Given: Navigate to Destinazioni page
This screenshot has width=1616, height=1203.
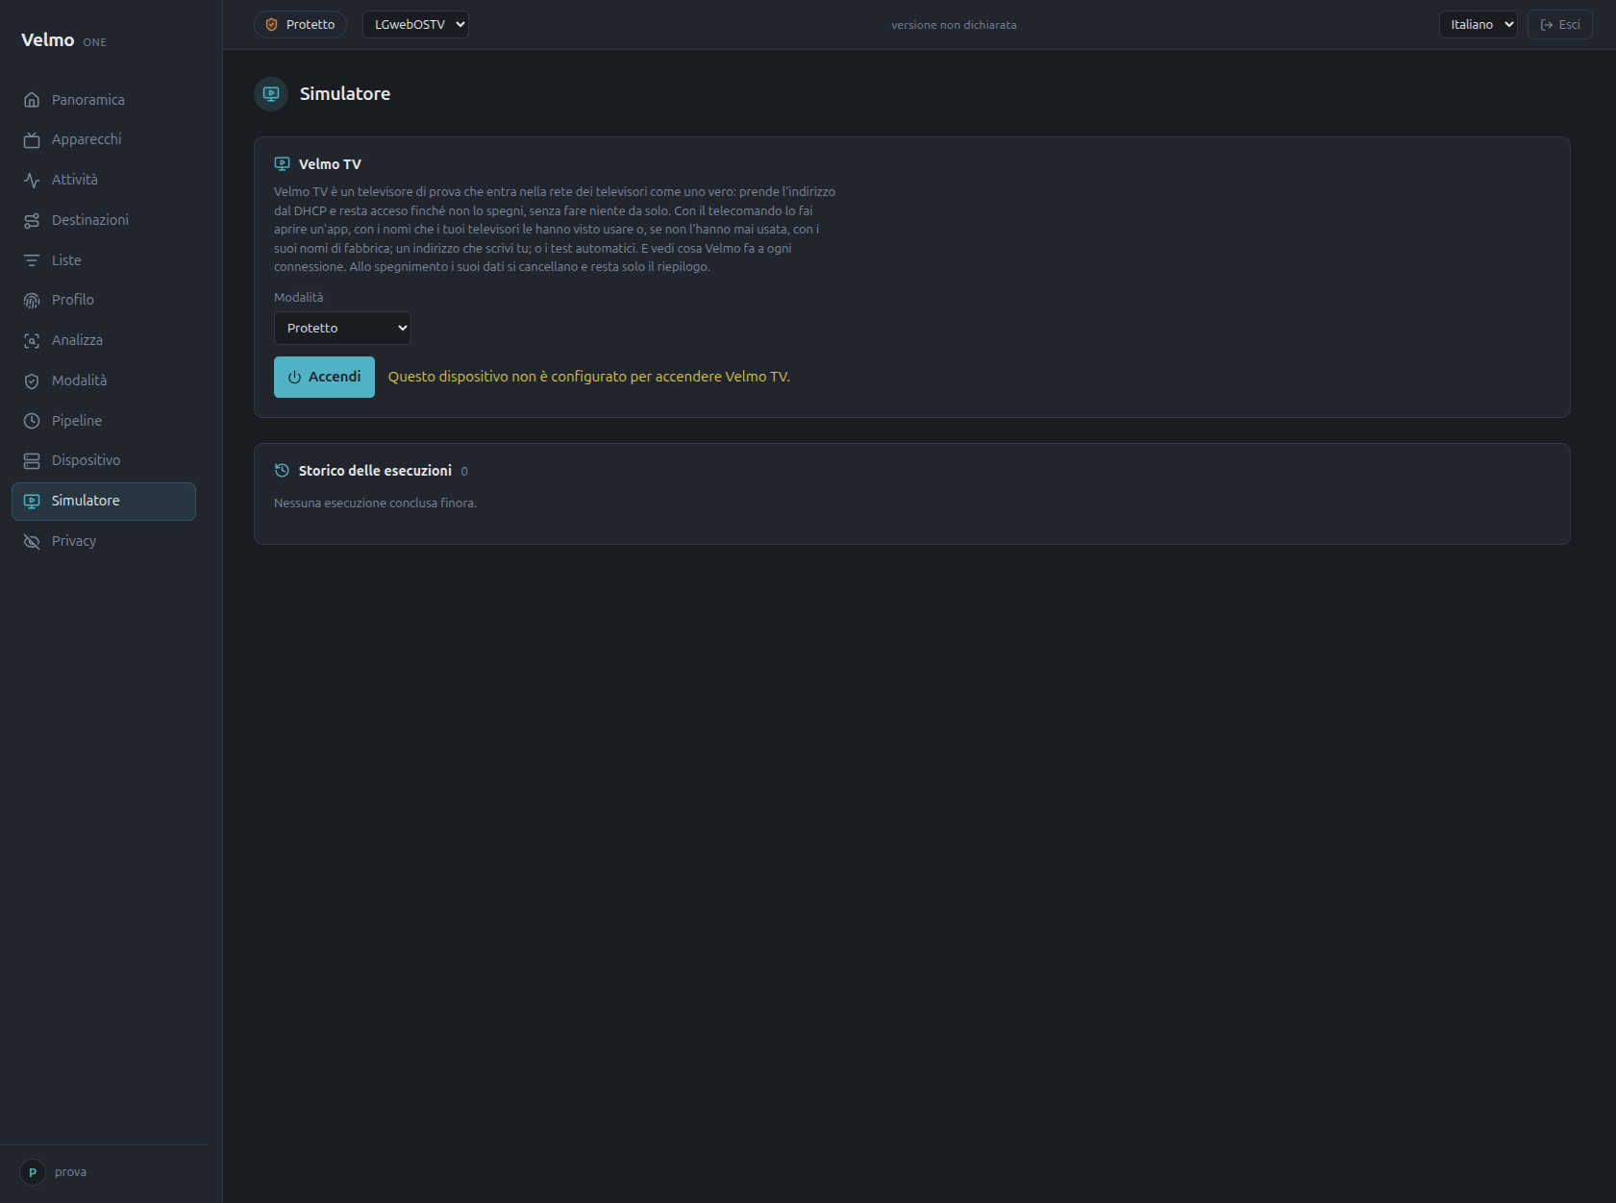Looking at the screenshot, I should tap(104, 220).
